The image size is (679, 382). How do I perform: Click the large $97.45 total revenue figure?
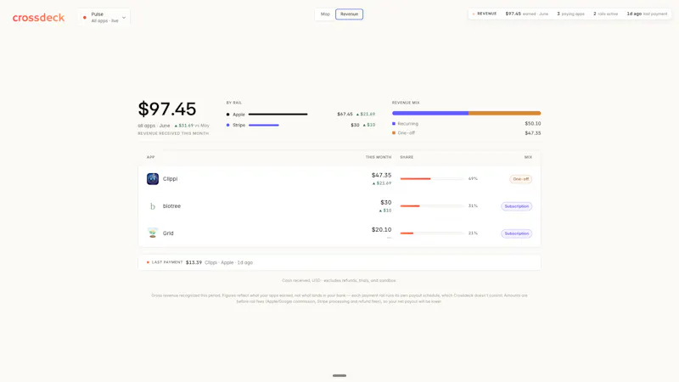coord(167,109)
